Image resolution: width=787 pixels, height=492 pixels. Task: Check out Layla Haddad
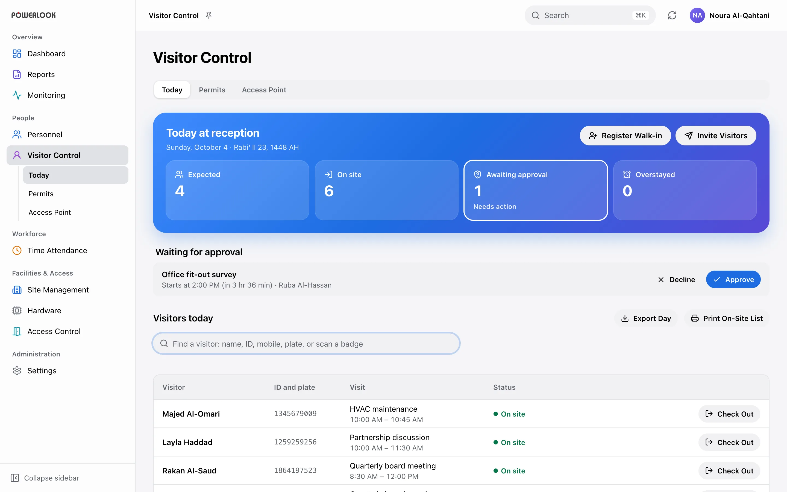point(729,443)
